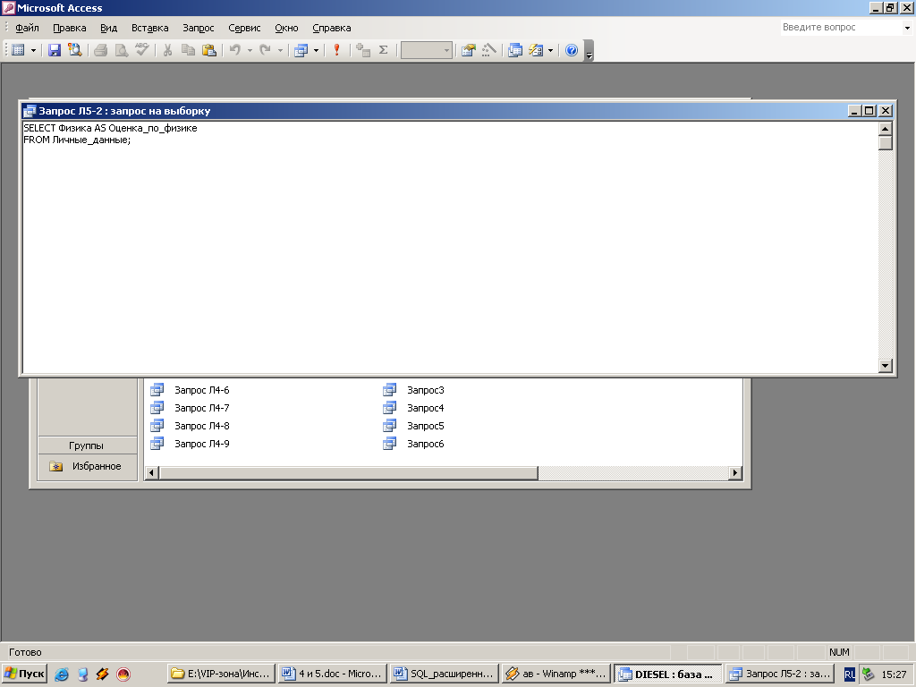Click the database window horizontal scrollbar thumb
Screen dimensions: 916x687
click(x=348, y=472)
